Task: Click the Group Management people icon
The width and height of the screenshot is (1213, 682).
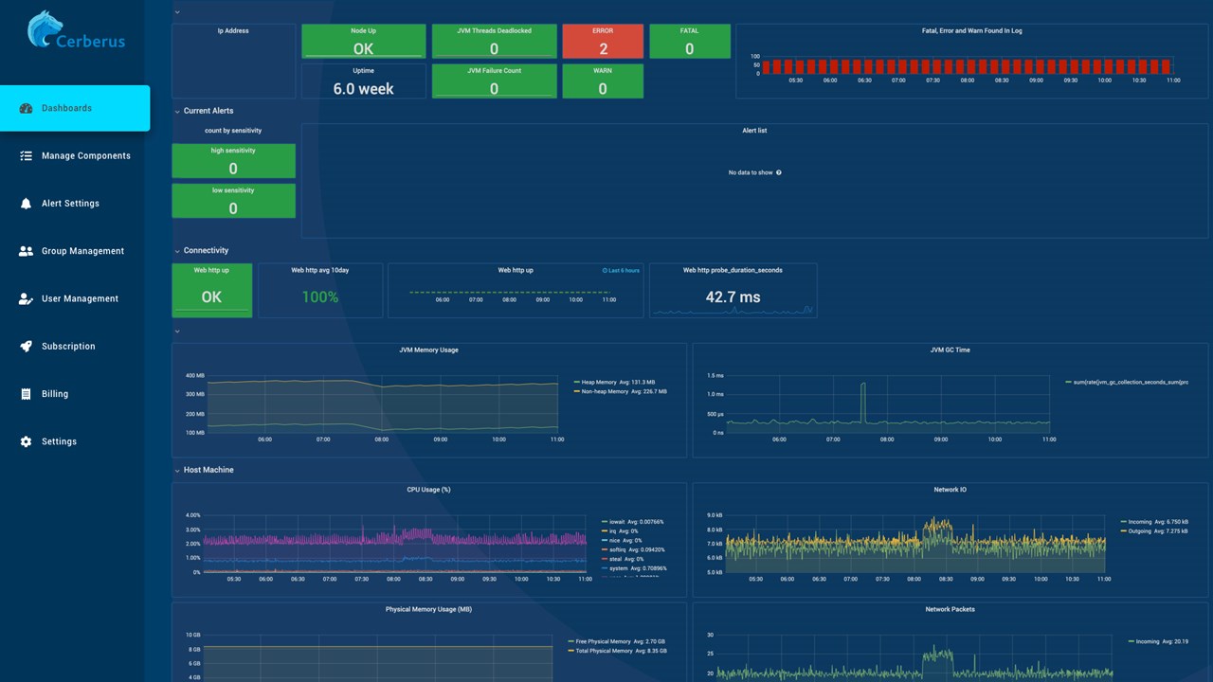Action: pyautogui.click(x=26, y=251)
